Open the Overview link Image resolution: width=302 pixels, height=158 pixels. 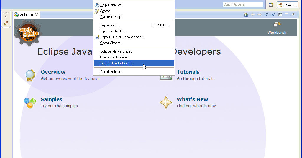point(53,72)
